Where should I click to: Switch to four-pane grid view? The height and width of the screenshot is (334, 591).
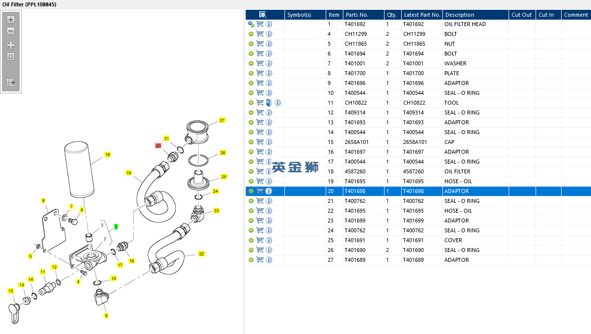[x=11, y=45]
